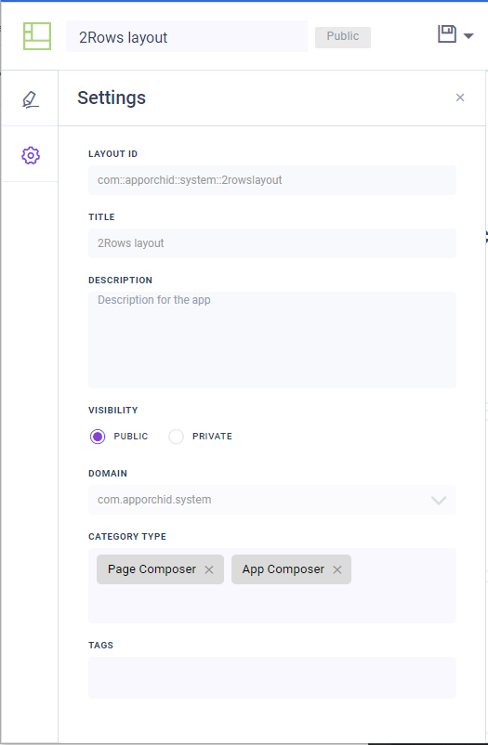The height and width of the screenshot is (745, 488).
Task: Open the save options dropdown arrow
Action: 468,36
